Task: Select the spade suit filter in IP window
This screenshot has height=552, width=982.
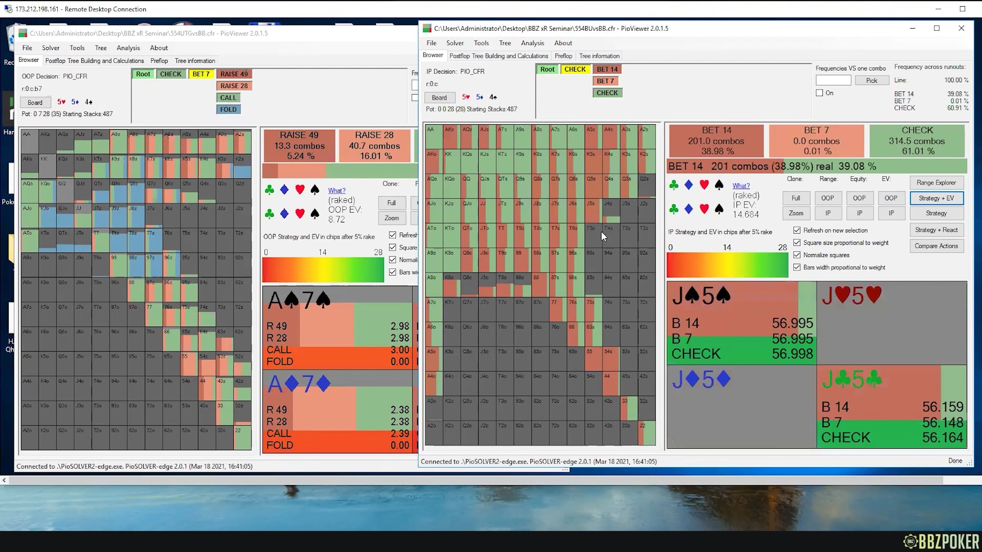Action: [x=718, y=185]
